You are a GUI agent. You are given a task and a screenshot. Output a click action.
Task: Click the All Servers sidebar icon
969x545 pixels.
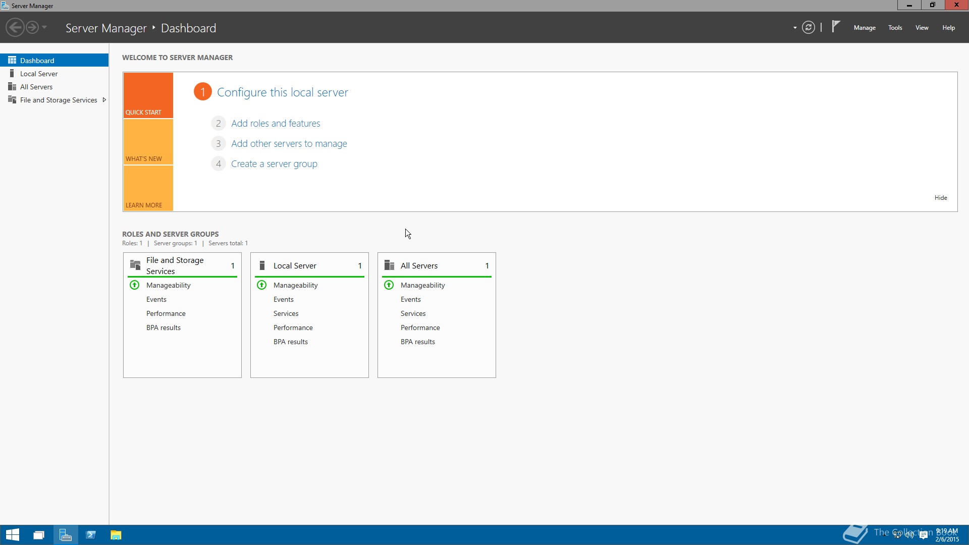click(x=12, y=86)
